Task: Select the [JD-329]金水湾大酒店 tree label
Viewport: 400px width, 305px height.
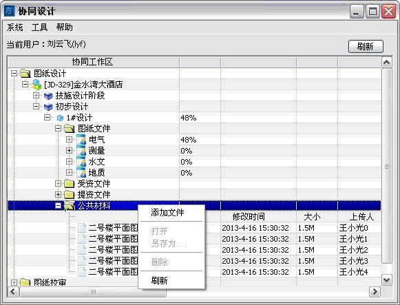Action: [83, 85]
